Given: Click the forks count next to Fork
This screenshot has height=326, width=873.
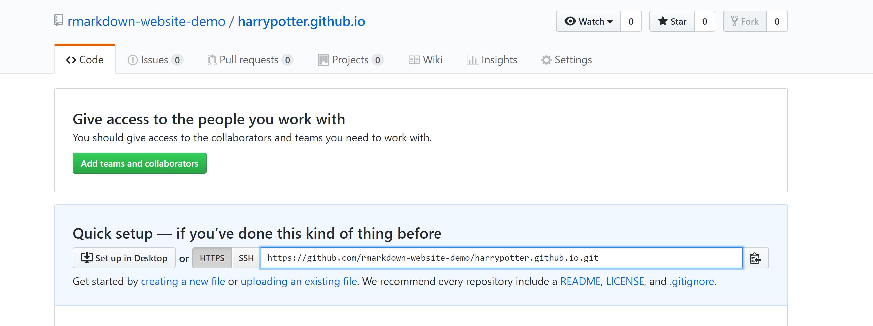Looking at the screenshot, I should (x=777, y=21).
